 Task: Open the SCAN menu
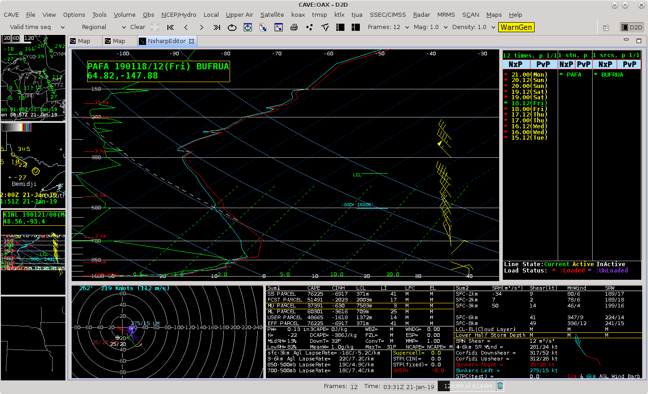click(x=471, y=15)
